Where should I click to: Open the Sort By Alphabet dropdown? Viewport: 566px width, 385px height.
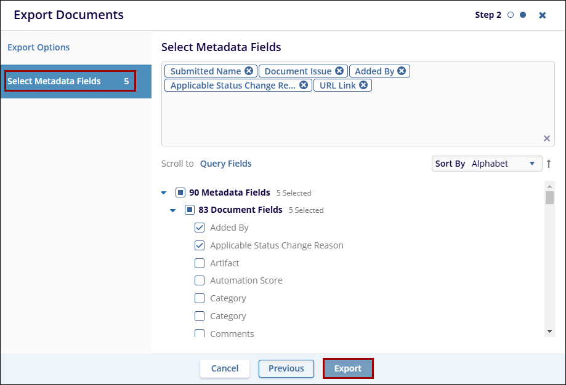tap(487, 164)
